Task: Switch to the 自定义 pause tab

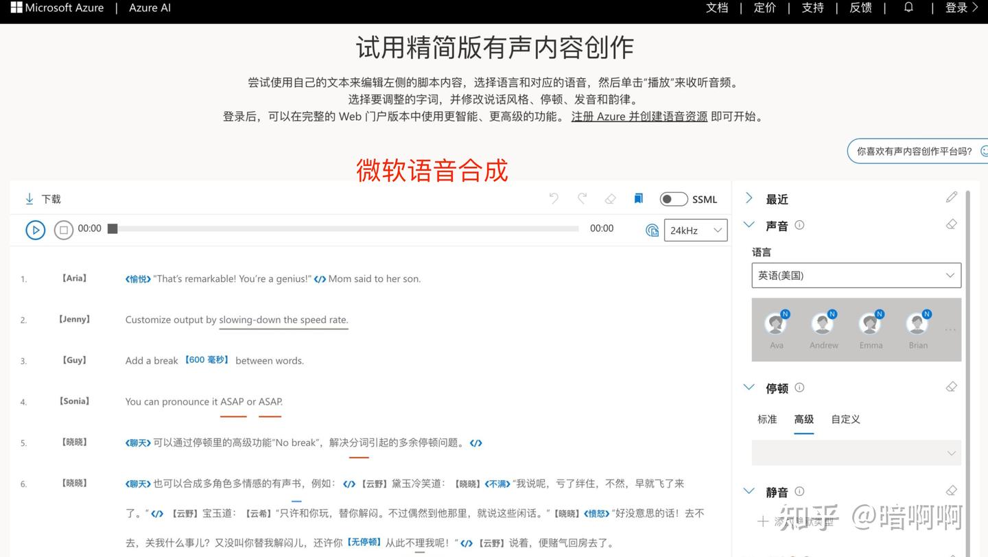Action: [845, 419]
